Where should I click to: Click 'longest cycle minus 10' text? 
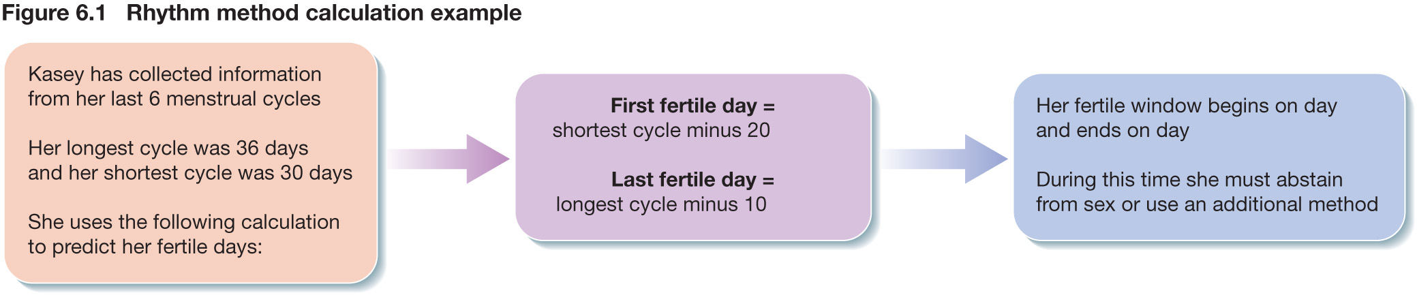661,204
